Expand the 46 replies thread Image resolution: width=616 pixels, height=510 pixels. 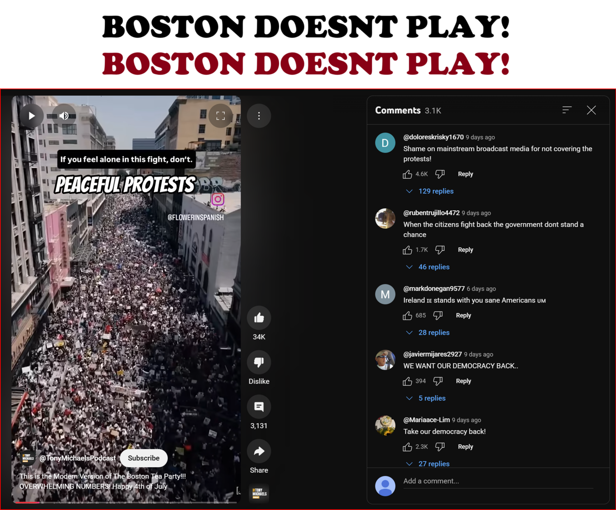click(x=428, y=267)
